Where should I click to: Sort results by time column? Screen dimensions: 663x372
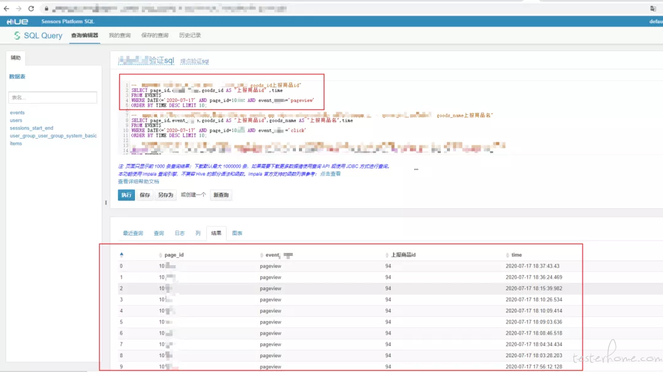point(516,255)
